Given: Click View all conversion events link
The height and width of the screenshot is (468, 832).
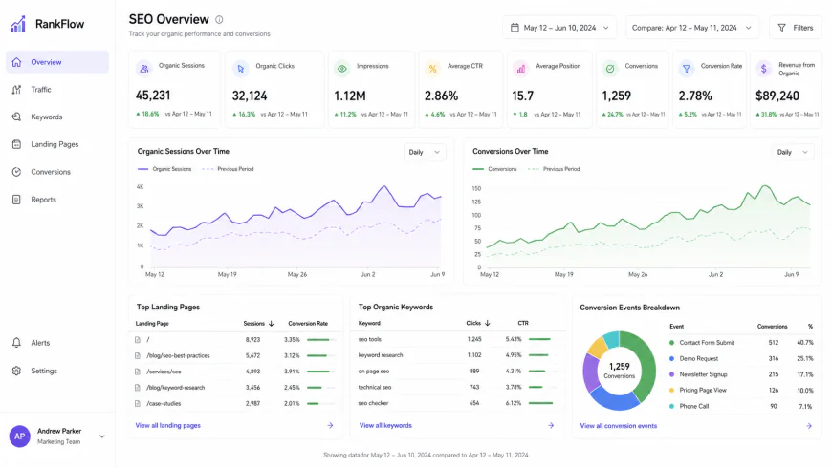Looking at the screenshot, I should click(x=618, y=426).
